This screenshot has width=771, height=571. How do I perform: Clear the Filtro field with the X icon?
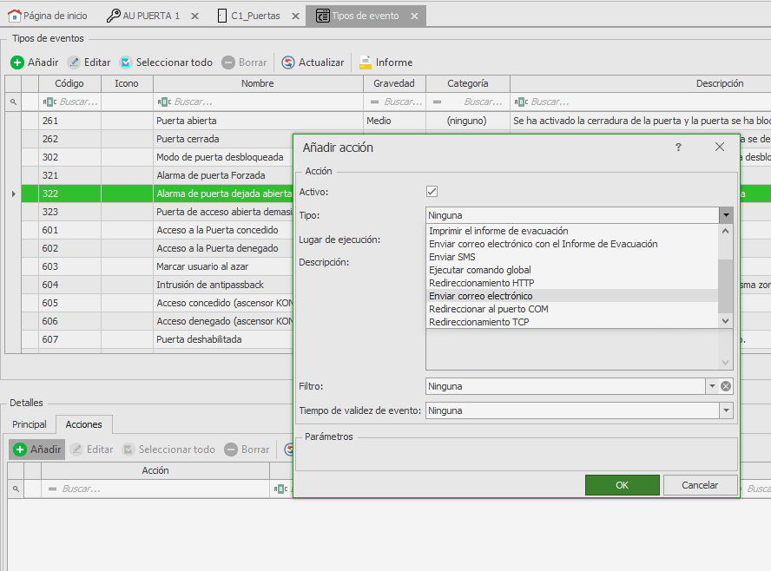[x=726, y=386]
